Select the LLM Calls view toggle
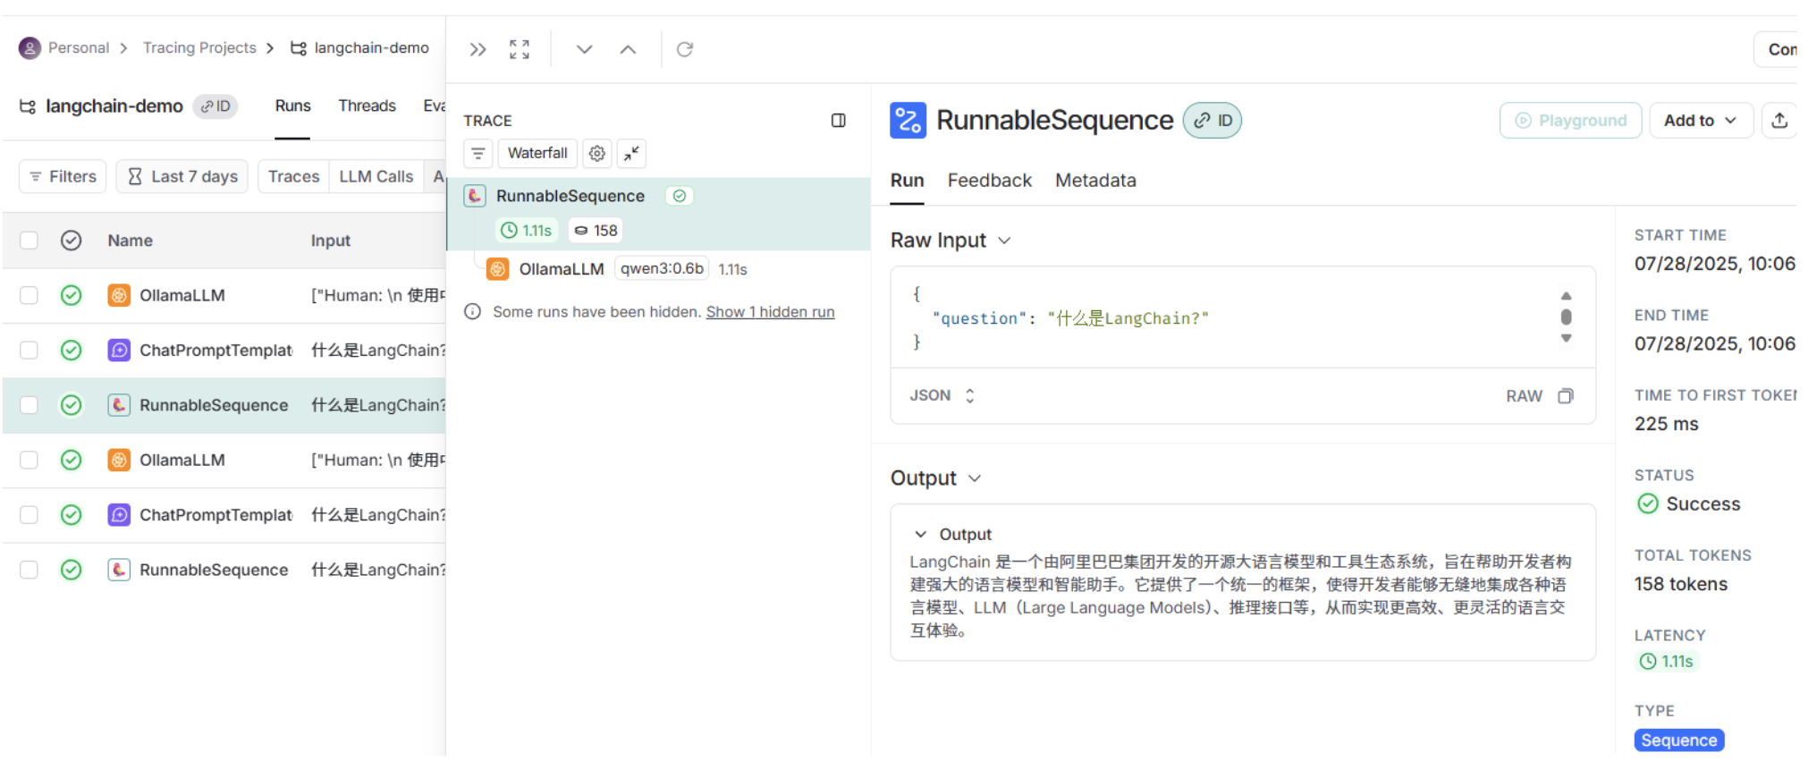1817x778 pixels. [x=376, y=177]
